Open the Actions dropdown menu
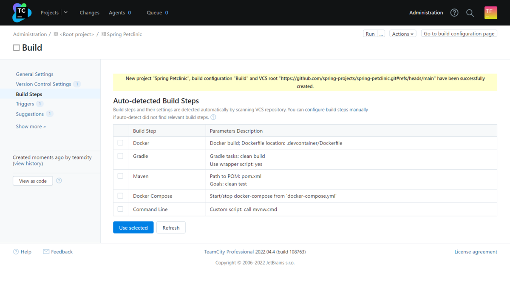 point(402,34)
